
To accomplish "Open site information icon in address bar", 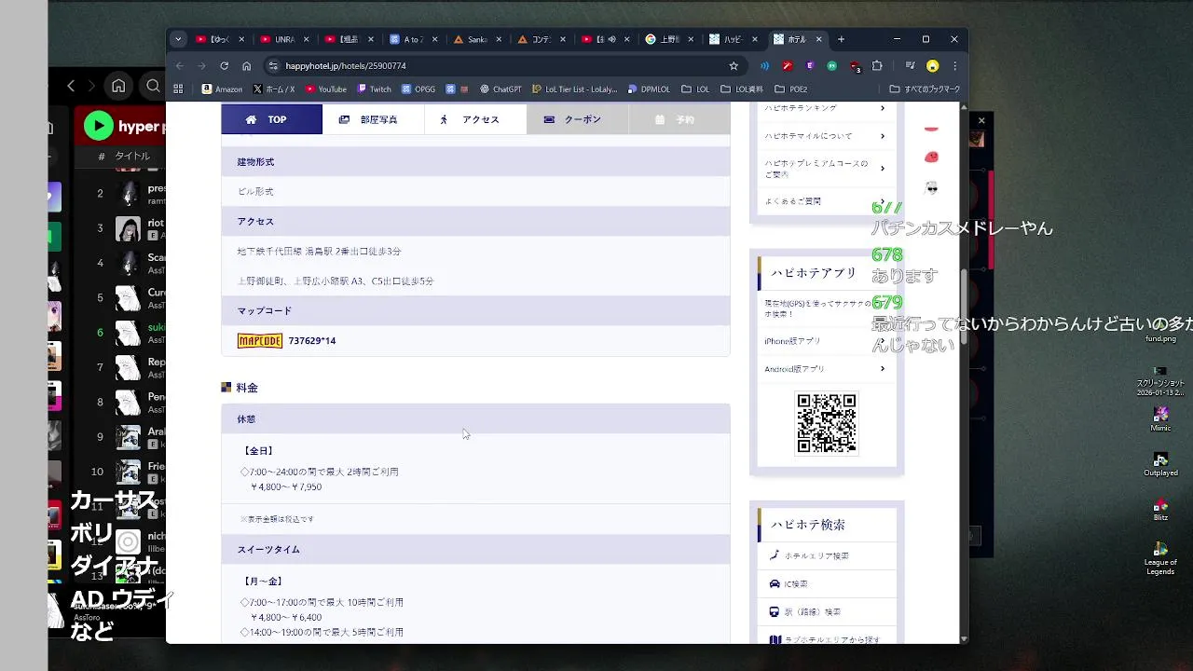I will [273, 66].
